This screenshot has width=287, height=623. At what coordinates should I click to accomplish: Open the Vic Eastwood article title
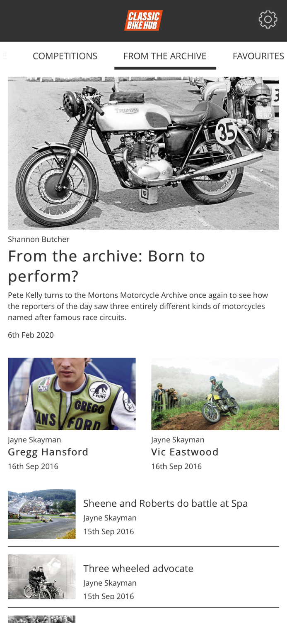pyautogui.click(x=185, y=452)
